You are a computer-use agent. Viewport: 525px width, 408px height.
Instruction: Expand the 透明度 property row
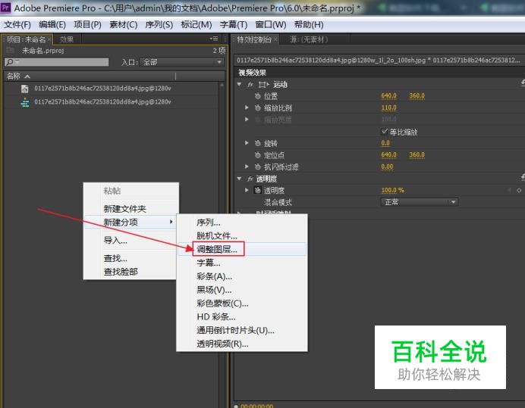point(247,190)
